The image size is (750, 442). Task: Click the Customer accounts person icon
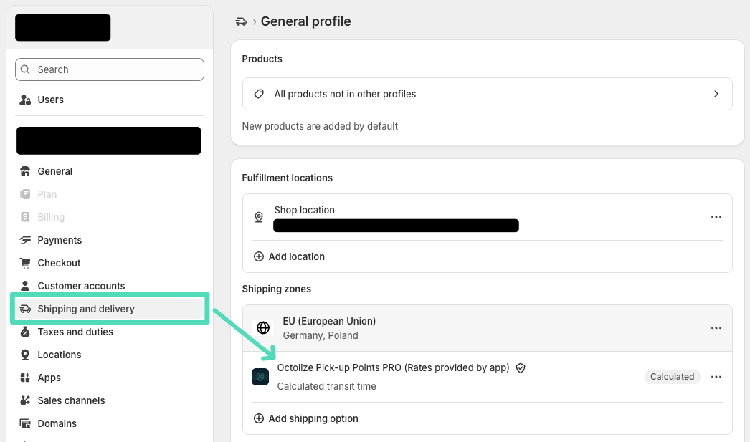coord(25,286)
